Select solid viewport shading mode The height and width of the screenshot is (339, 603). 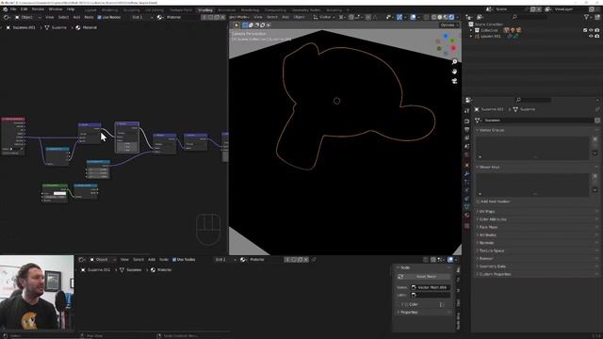click(x=440, y=17)
